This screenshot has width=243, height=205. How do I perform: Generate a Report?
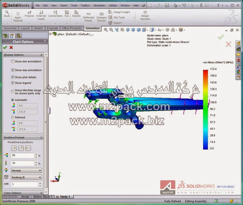(115, 23)
